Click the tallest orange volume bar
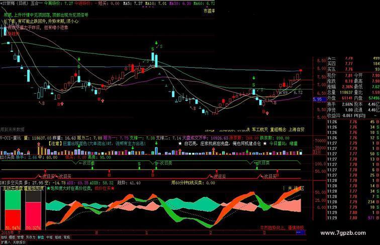The image size is (380, 245). point(39,149)
